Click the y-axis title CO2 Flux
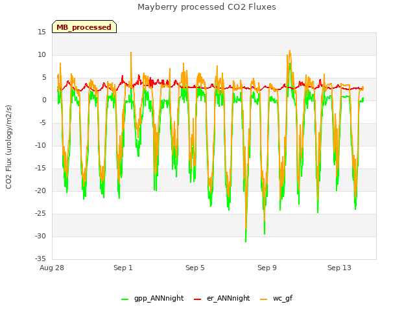 click(8, 147)
